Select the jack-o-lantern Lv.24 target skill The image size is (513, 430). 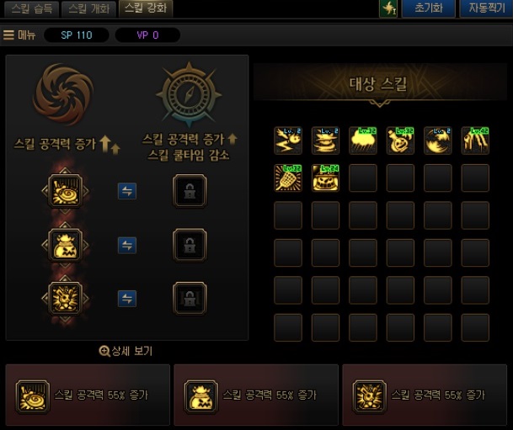[x=325, y=178]
